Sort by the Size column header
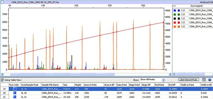This screenshot has height=99, width=213. click(68, 85)
